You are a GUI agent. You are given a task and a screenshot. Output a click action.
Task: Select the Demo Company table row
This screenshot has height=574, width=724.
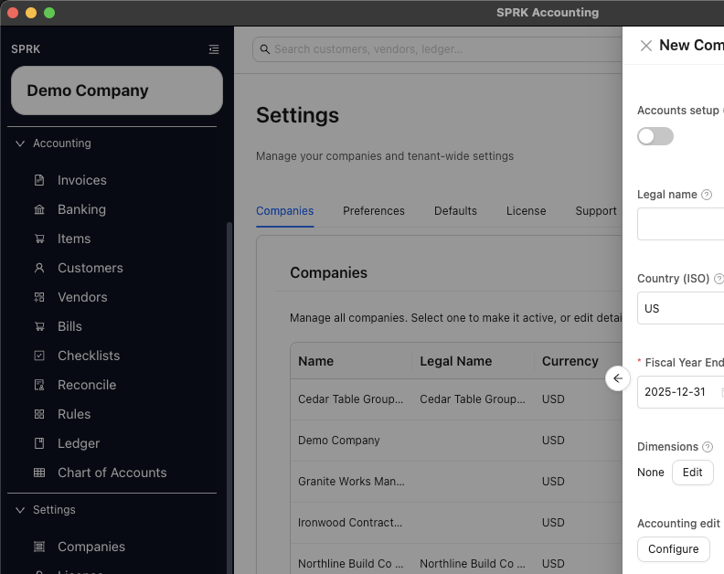456,441
